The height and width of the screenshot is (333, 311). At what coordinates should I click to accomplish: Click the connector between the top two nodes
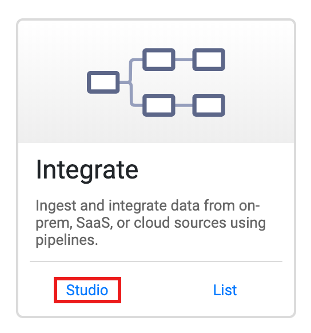tap(184, 60)
